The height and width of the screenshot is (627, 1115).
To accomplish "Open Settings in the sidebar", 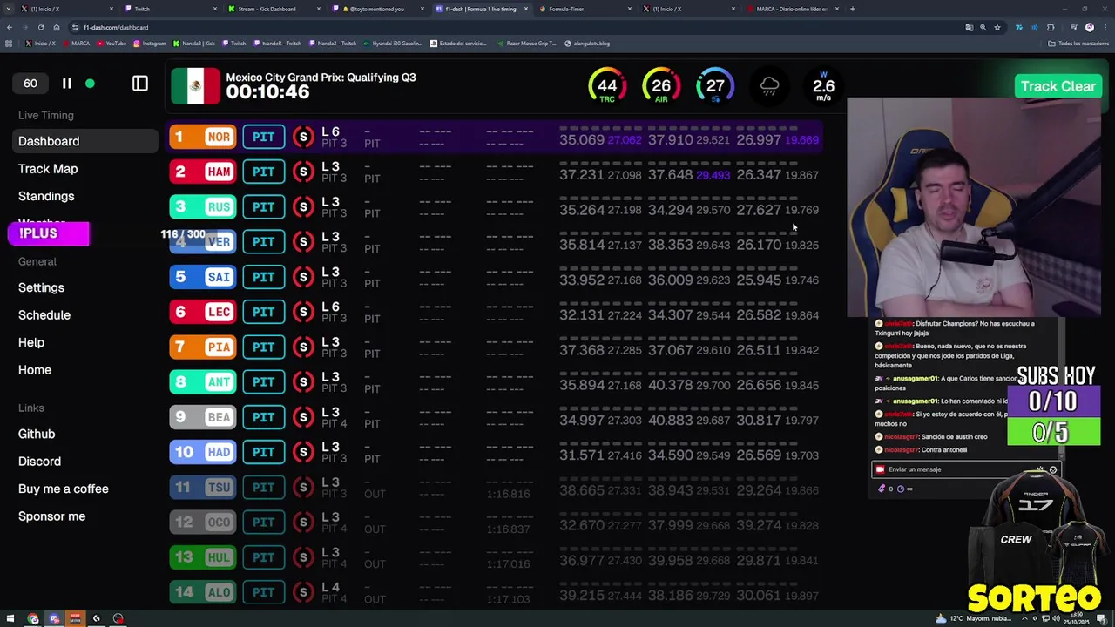I will pos(41,287).
